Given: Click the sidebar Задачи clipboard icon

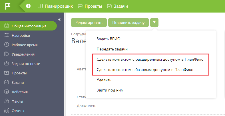Looking at the screenshot, I should click(x=7, y=82).
